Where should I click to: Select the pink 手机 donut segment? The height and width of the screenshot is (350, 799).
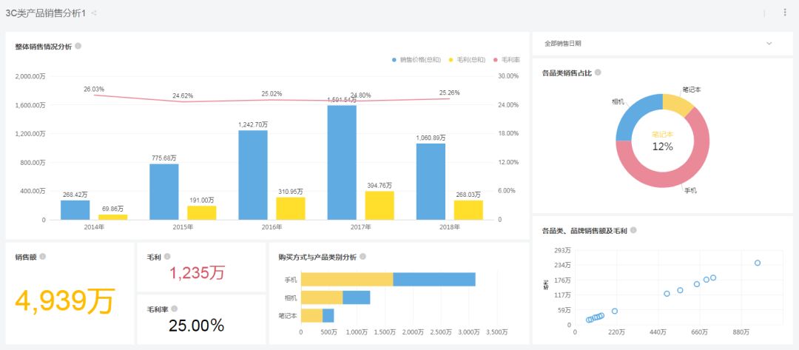tap(672, 178)
